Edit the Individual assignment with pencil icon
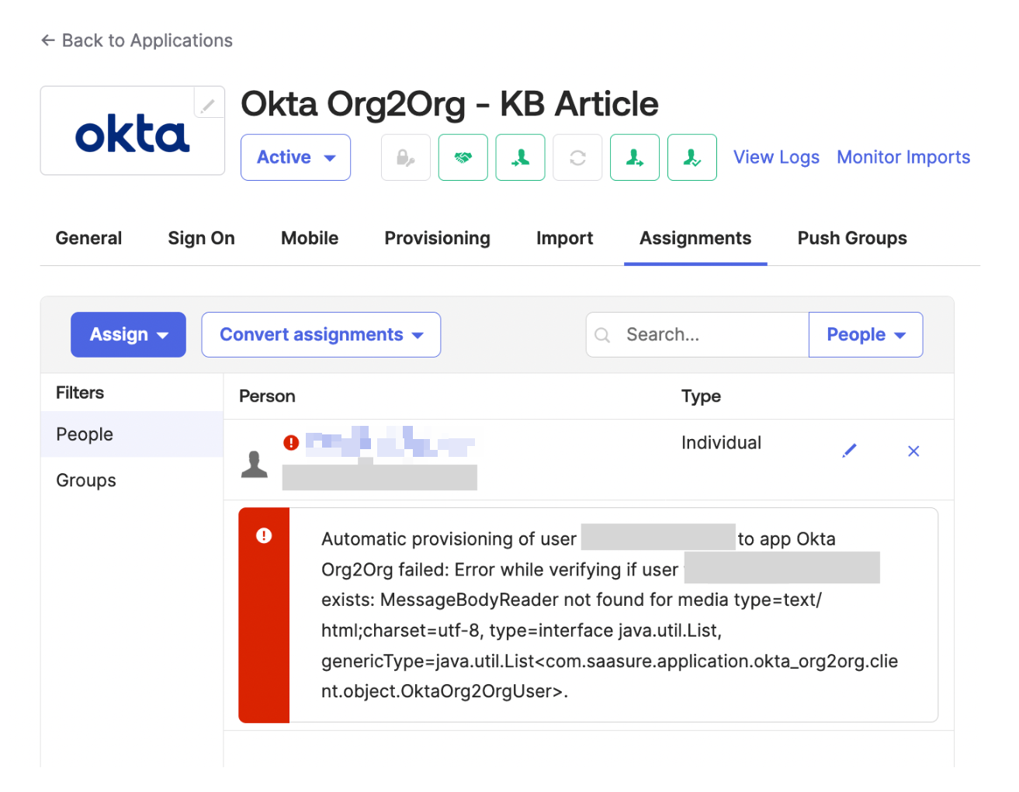The width and height of the screenshot is (1019, 792). pos(850,451)
